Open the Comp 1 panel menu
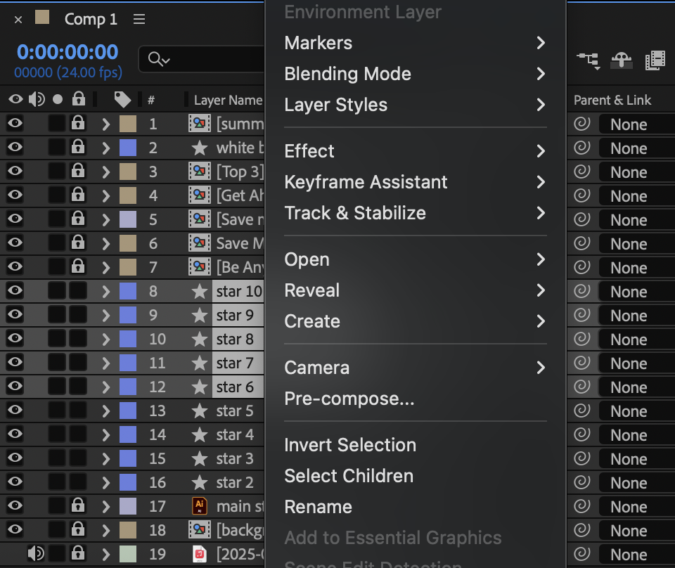675x568 pixels. [139, 20]
